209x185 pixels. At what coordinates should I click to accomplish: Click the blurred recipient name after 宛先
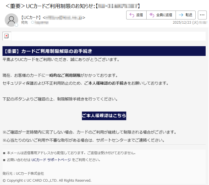click(41, 22)
